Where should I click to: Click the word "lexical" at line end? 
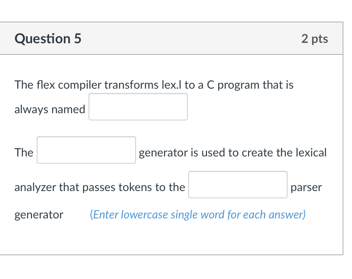[311, 152]
